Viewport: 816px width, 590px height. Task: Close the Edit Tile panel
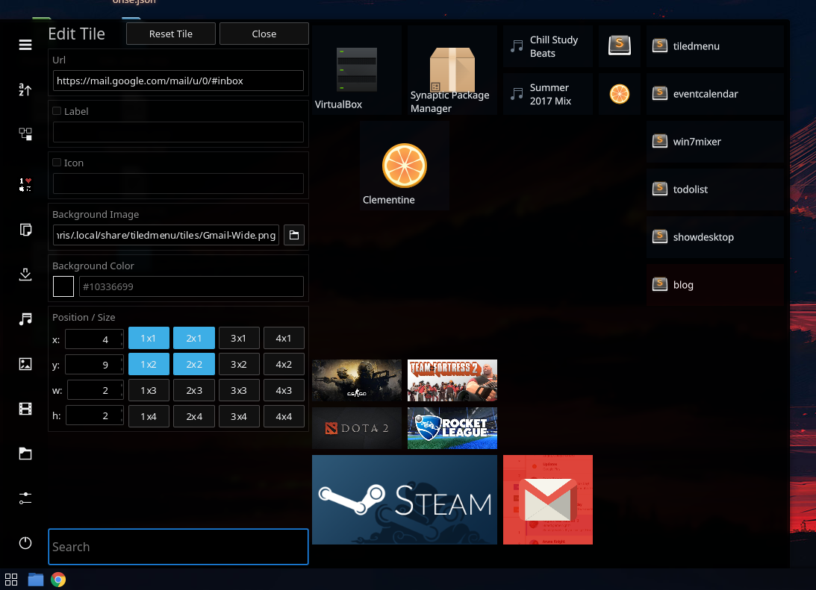point(264,34)
